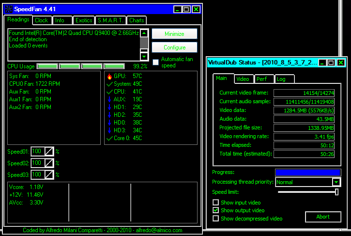Click the Total time estimated 50:26
The image size is (351, 236).
pos(304,154)
